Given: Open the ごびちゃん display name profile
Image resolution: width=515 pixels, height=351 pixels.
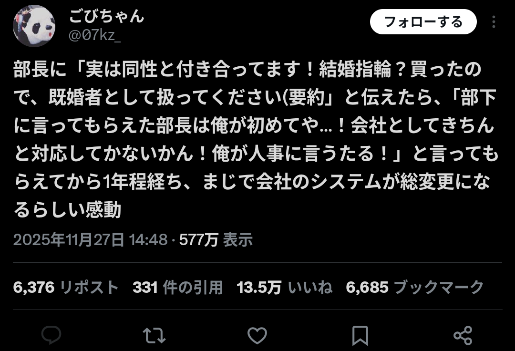Looking at the screenshot, I should [107, 16].
